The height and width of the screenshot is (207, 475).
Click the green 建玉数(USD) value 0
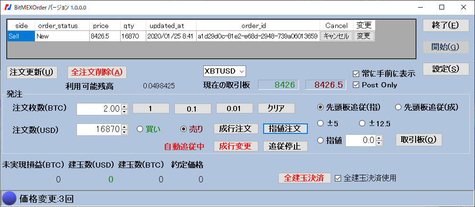coord(111,179)
